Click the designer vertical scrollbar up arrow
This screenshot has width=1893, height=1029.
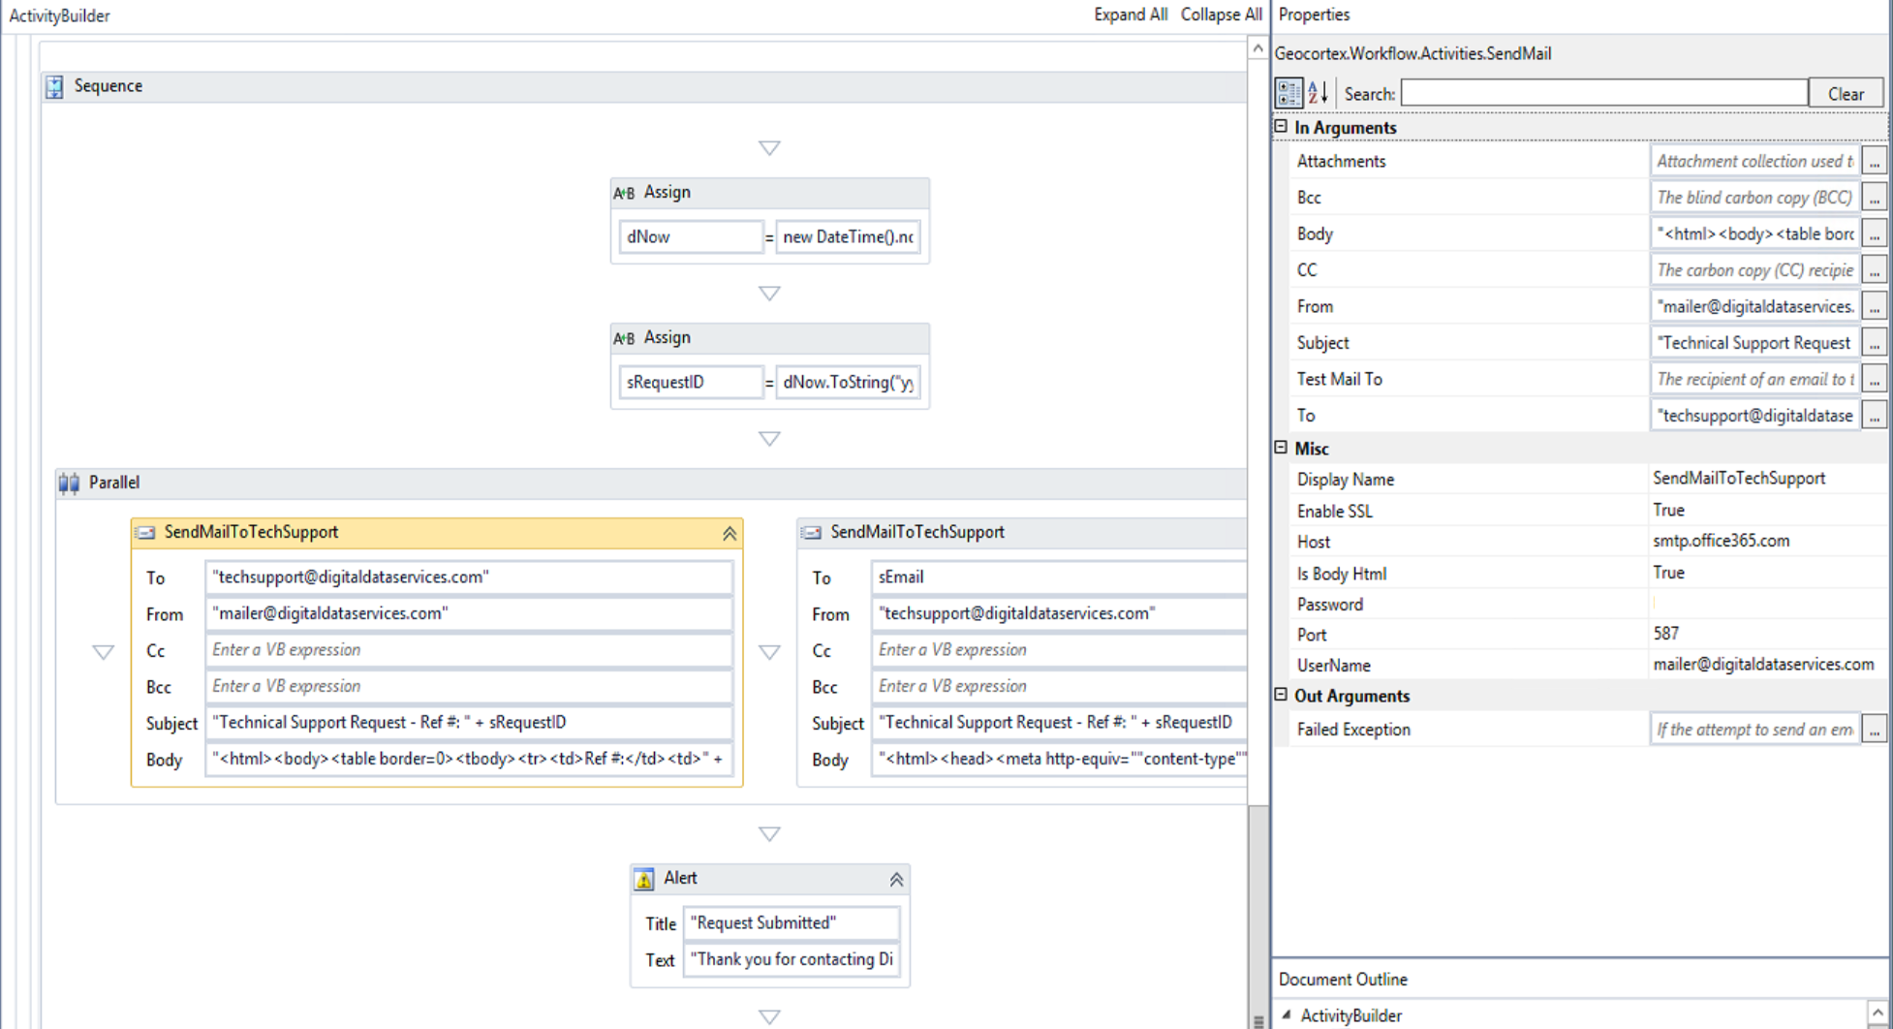[1257, 47]
